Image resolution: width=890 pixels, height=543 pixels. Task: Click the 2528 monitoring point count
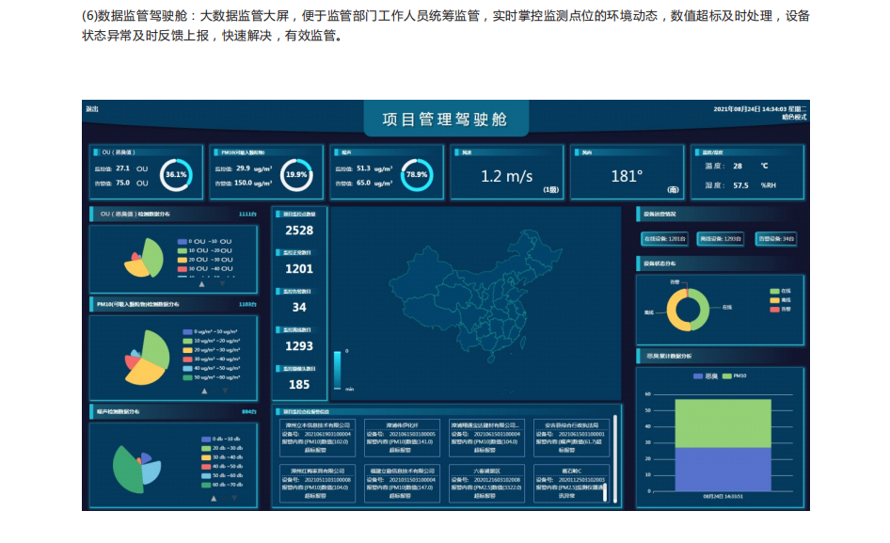[x=299, y=231]
